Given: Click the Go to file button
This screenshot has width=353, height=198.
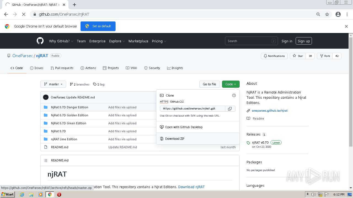Looking at the screenshot, I should coord(210,84).
